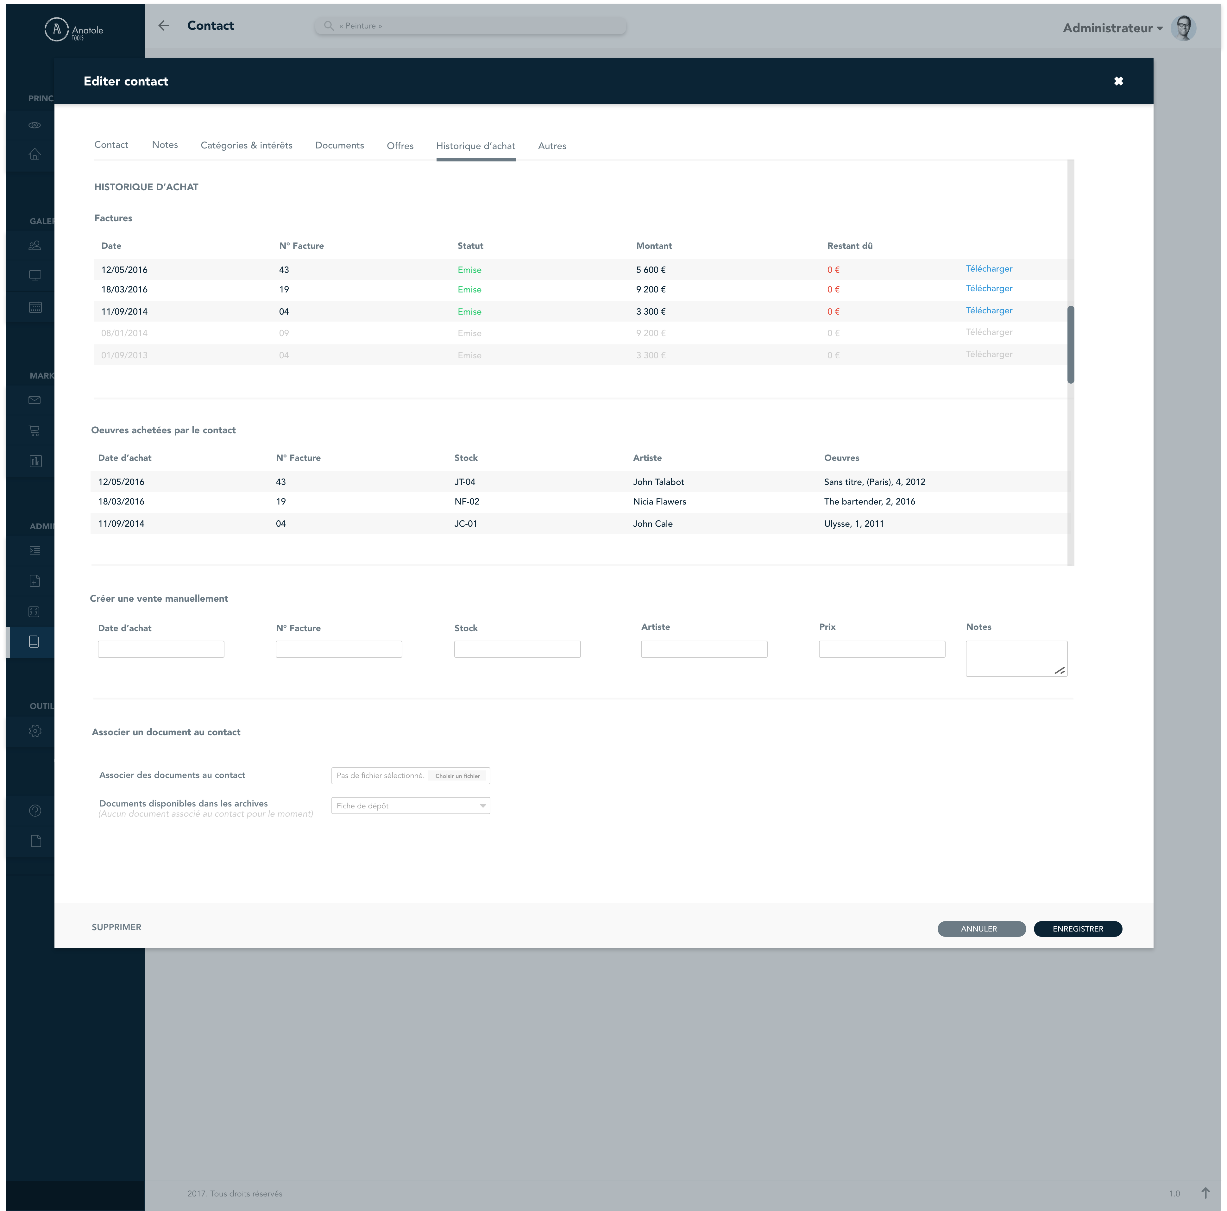Switch to the Notes tab

point(165,145)
